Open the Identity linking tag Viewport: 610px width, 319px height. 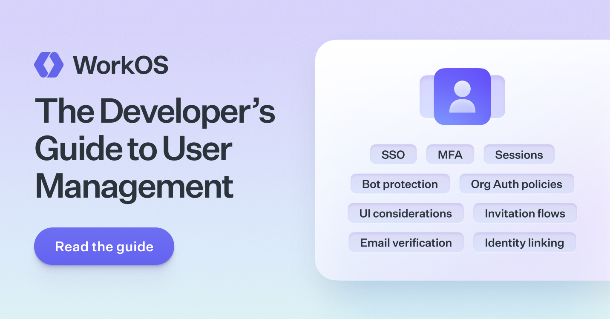pyautogui.click(x=524, y=243)
